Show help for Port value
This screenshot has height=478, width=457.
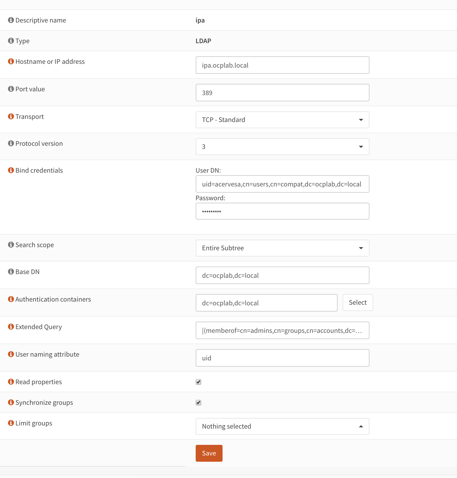[x=11, y=89]
